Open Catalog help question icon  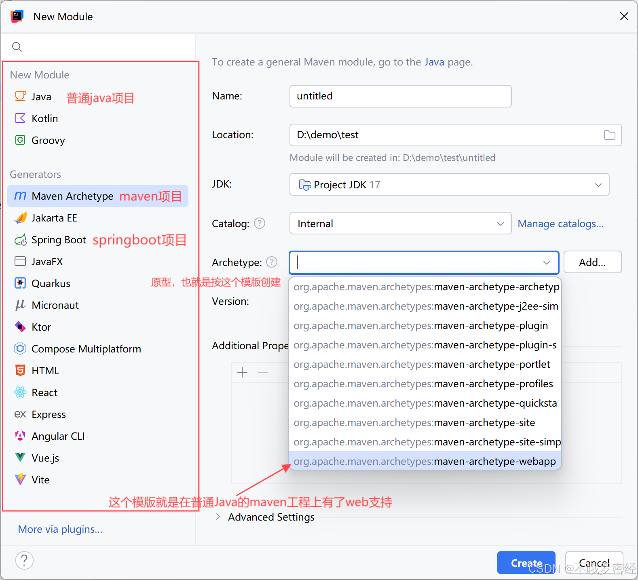pyautogui.click(x=260, y=223)
